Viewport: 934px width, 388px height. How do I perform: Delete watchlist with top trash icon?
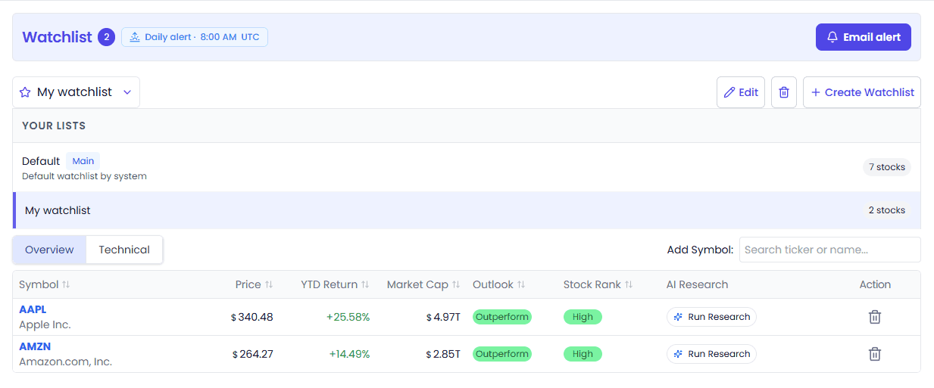[x=784, y=92]
